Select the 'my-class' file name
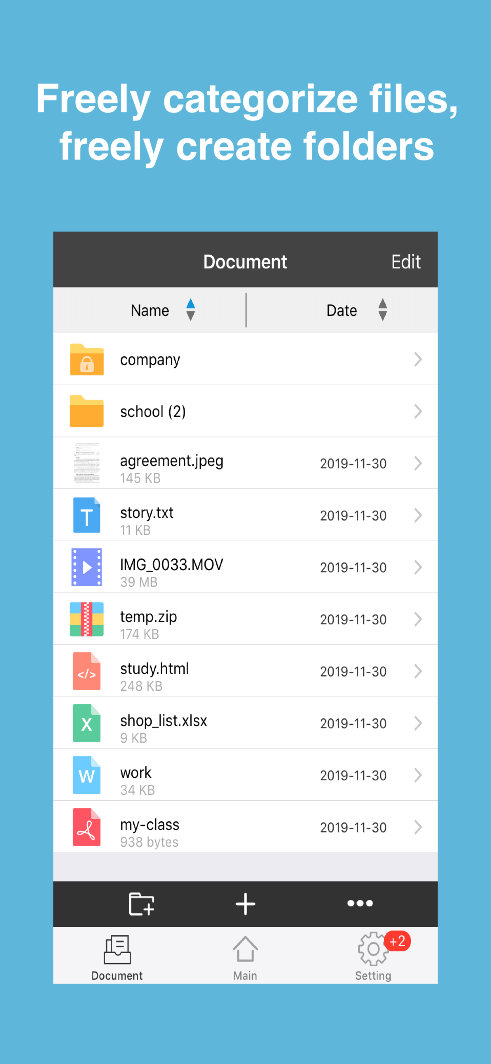Image resolution: width=491 pixels, height=1064 pixels. tap(150, 825)
